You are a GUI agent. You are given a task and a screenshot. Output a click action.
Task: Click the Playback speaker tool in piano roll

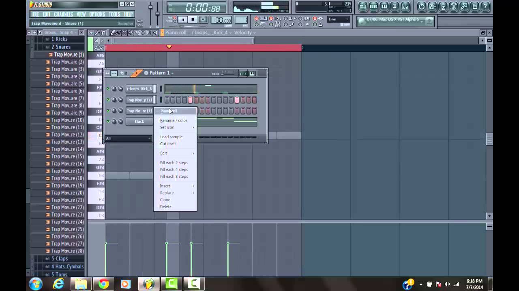click(155, 33)
